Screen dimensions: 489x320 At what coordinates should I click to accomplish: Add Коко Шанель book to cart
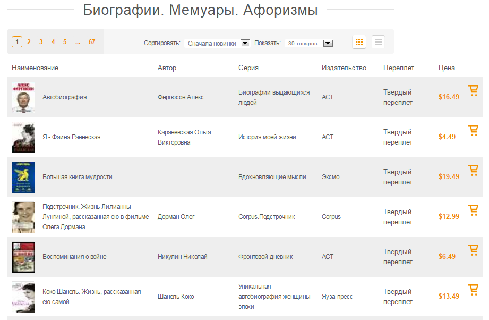pos(473,290)
